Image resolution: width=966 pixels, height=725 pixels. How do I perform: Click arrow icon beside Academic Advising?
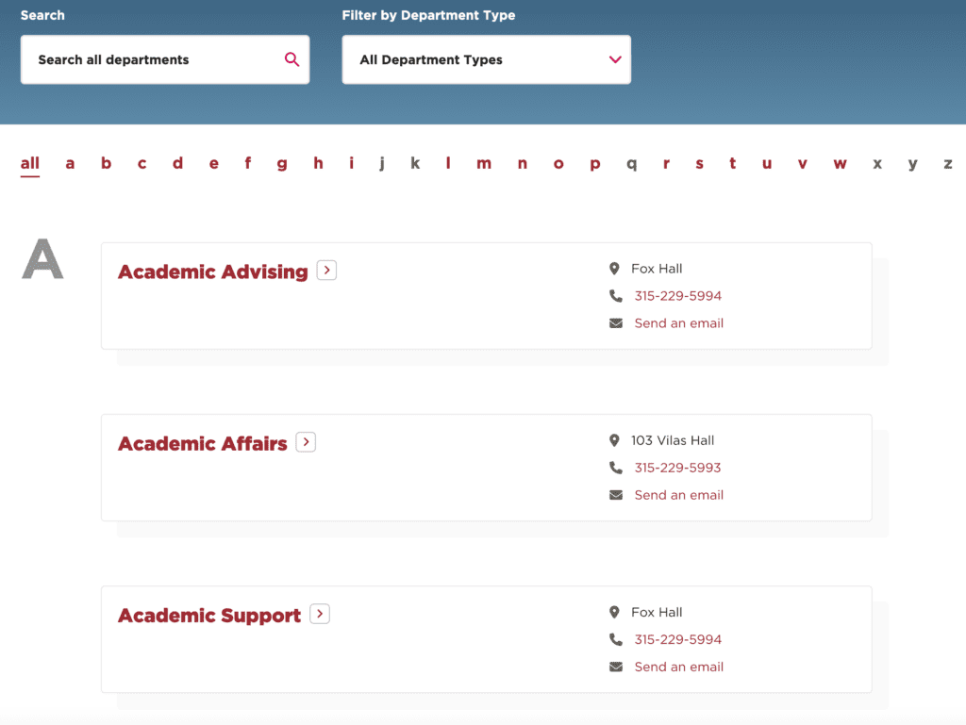326,271
